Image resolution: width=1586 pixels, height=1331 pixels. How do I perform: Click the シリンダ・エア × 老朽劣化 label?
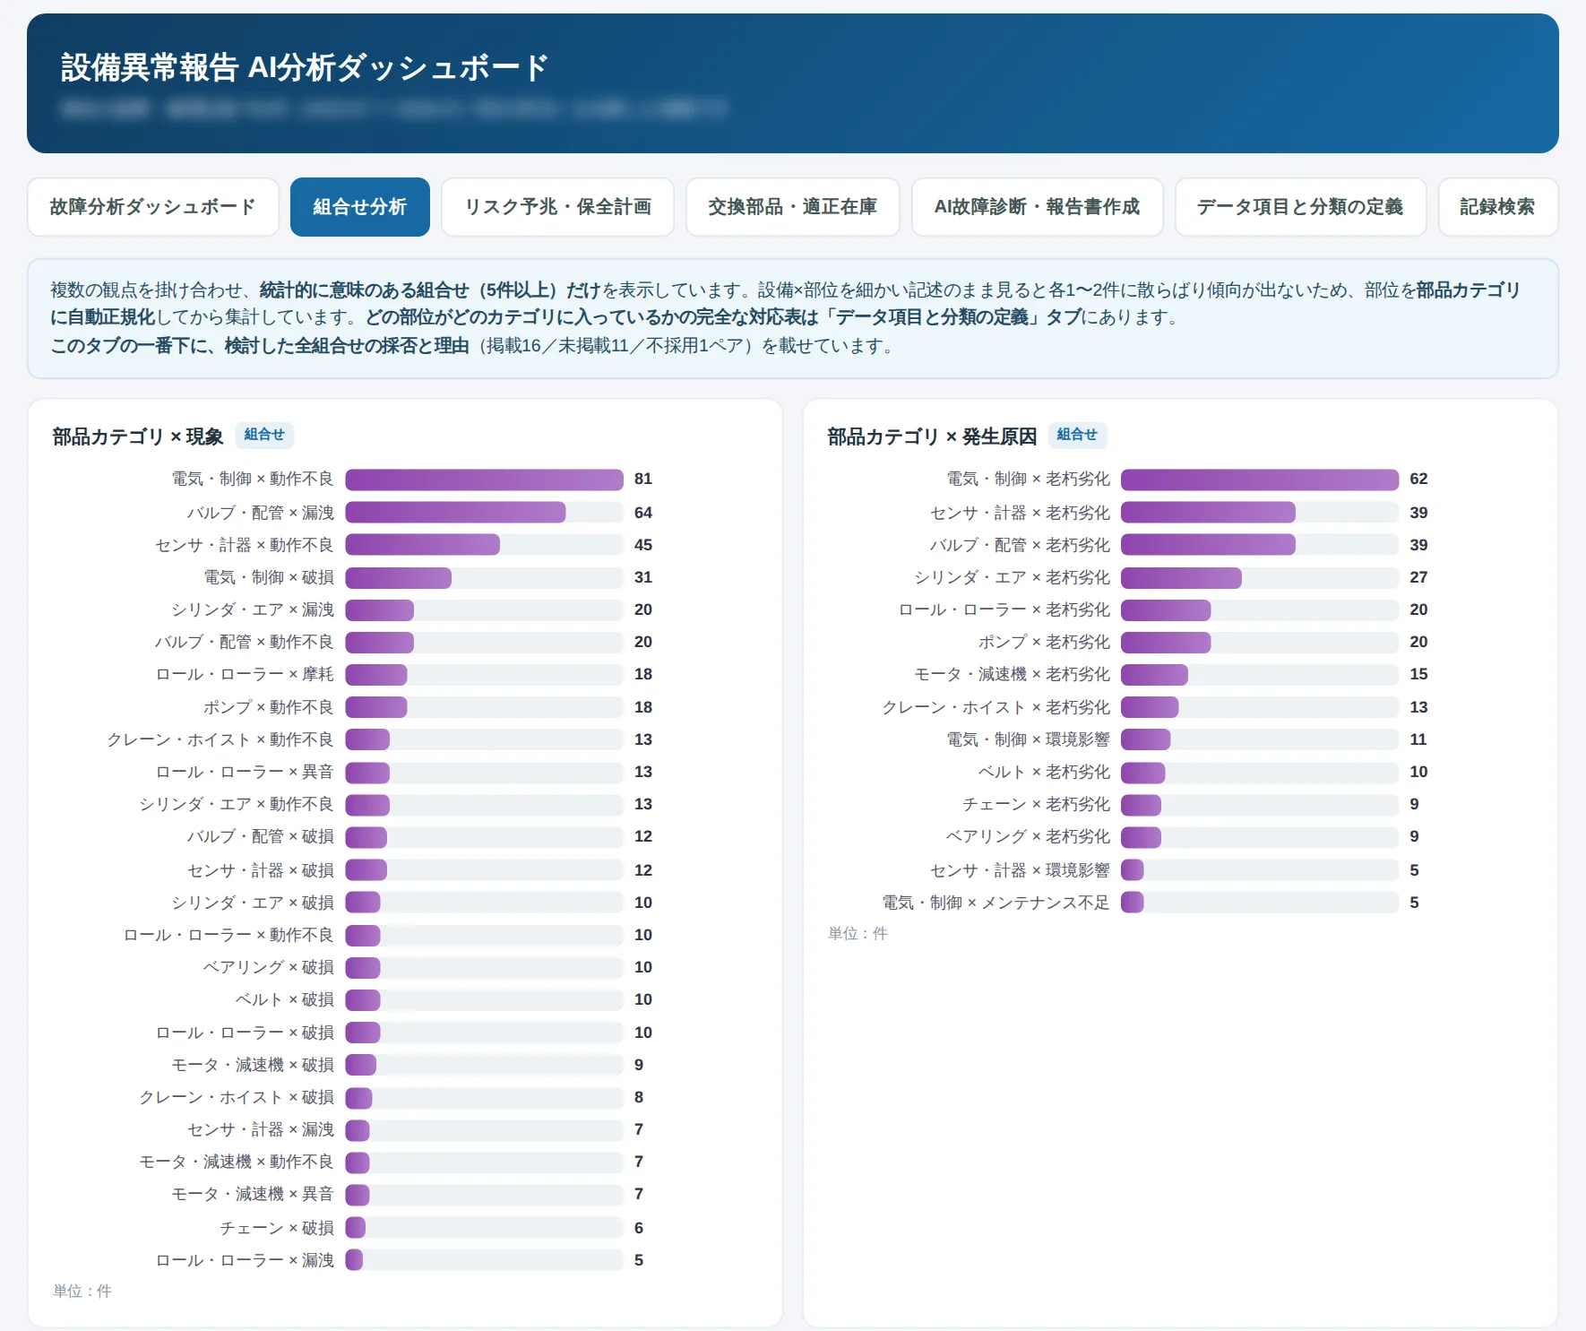pyautogui.click(x=1012, y=577)
